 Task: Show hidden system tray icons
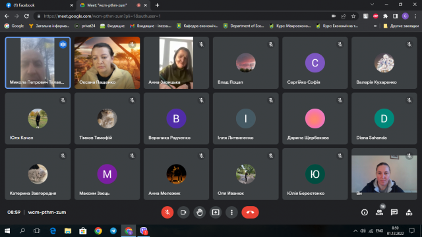point(355,231)
